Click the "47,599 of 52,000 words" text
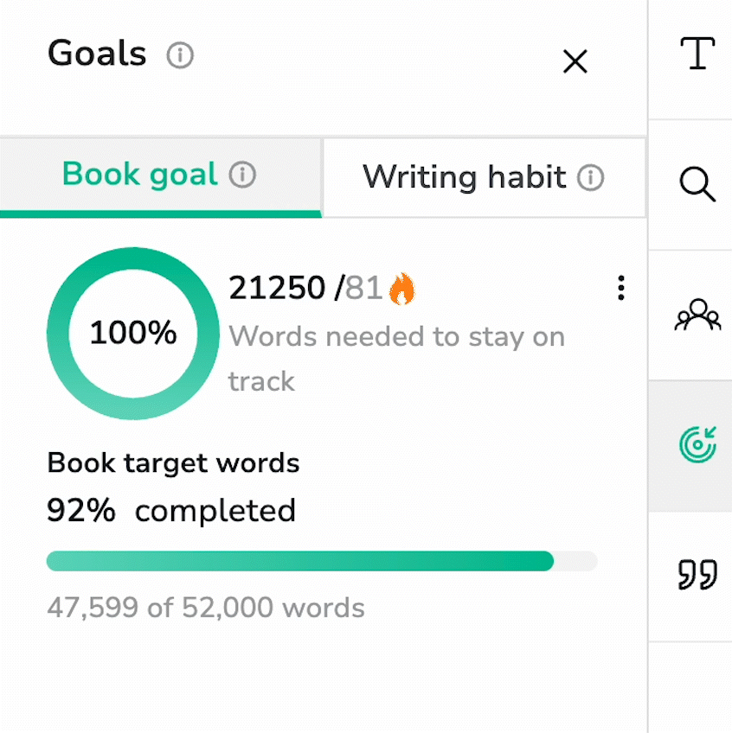Screen dimensions: 732x733 pos(206,608)
